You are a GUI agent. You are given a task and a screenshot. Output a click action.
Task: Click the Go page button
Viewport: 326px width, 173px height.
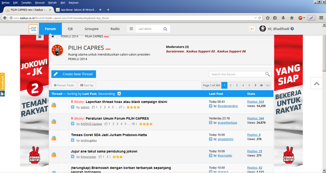[x=268, y=85]
